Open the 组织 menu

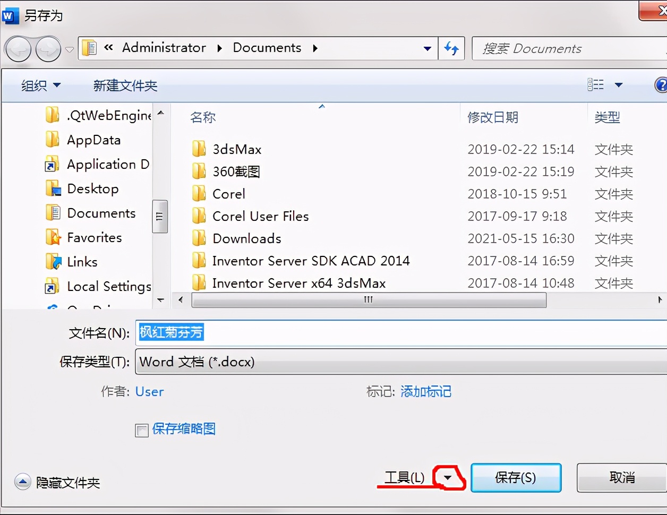tap(41, 85)
